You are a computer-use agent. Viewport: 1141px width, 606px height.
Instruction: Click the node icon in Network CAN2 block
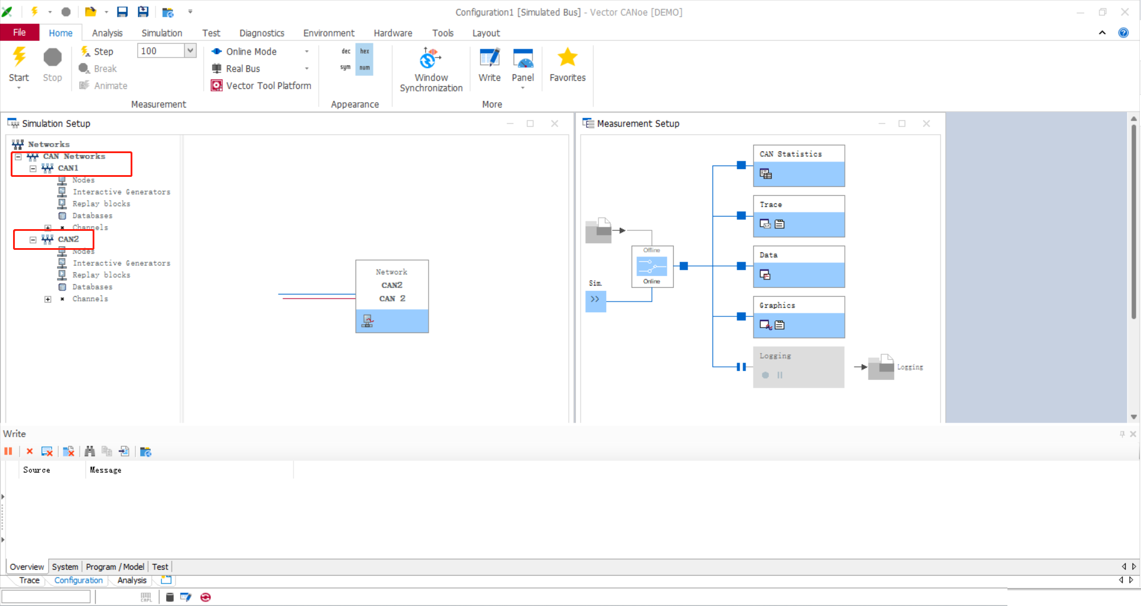pyautogui.click(x=367, y=321)
